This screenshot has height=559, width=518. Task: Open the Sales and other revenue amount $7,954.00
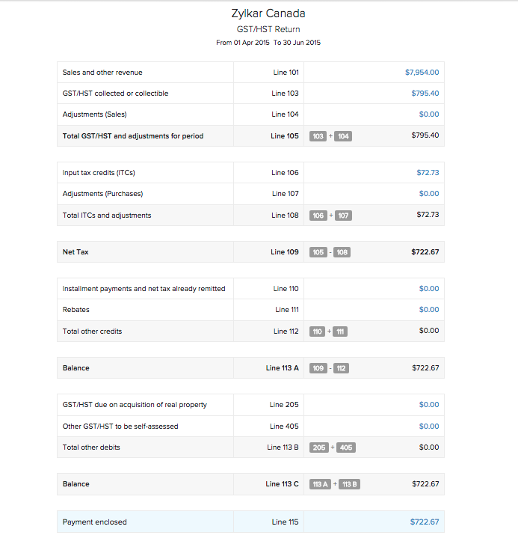(422, 73)
